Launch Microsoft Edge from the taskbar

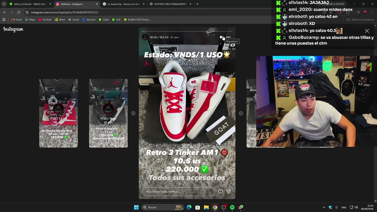tap(189, 207)
